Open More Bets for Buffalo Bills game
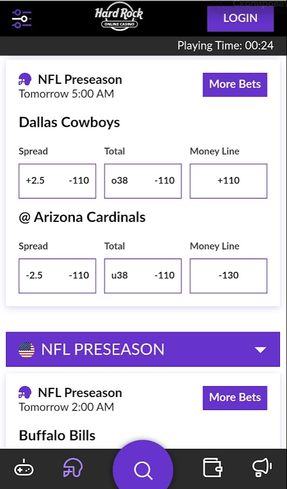Image resolution: width=287 pixels, height=489 pixels. pyautogui.click(x=235, y=398)
